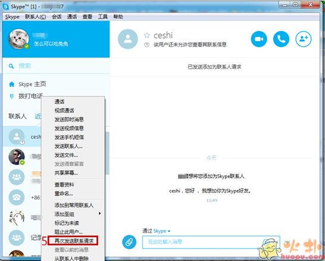This screenshot has height=261, width=325.
Task: Choose 视频通话 in the context menu
Action: tap(73, 111)
